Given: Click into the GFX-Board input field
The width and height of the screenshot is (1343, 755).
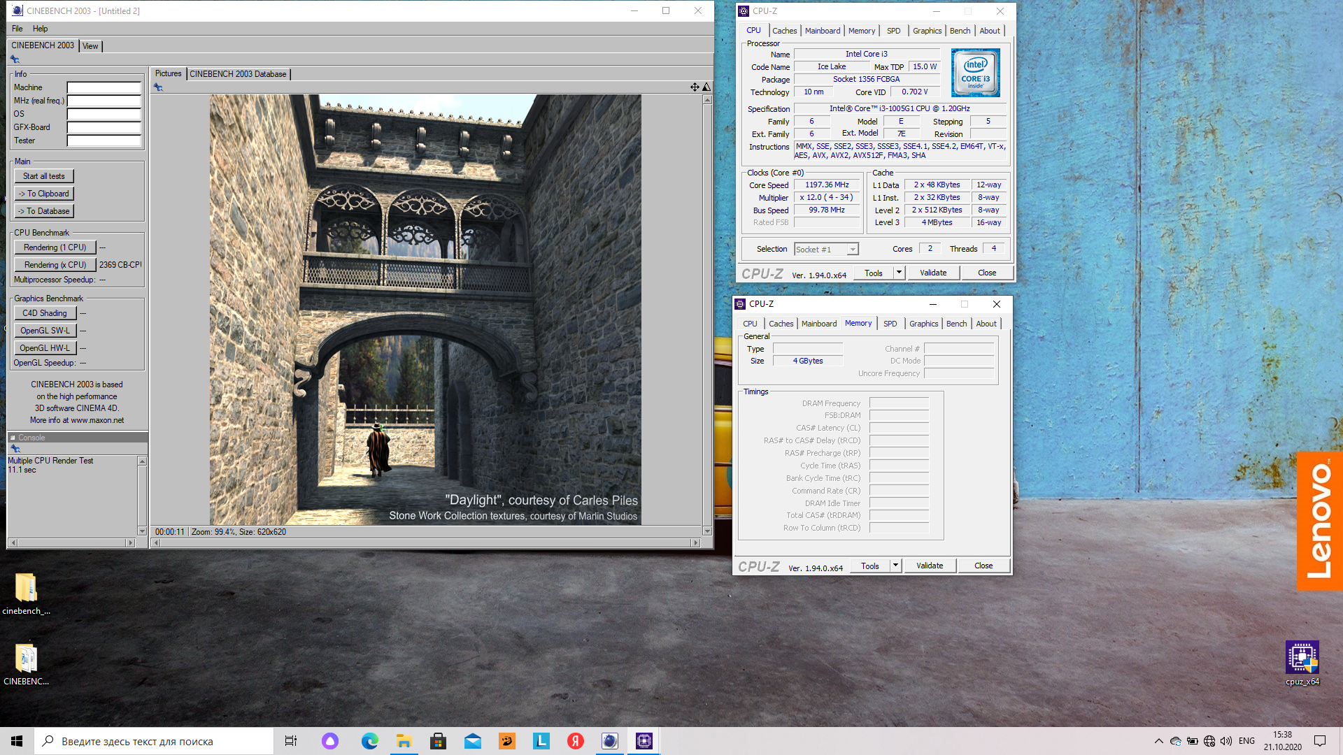Looking at the screenshot, I should point(104,127).
